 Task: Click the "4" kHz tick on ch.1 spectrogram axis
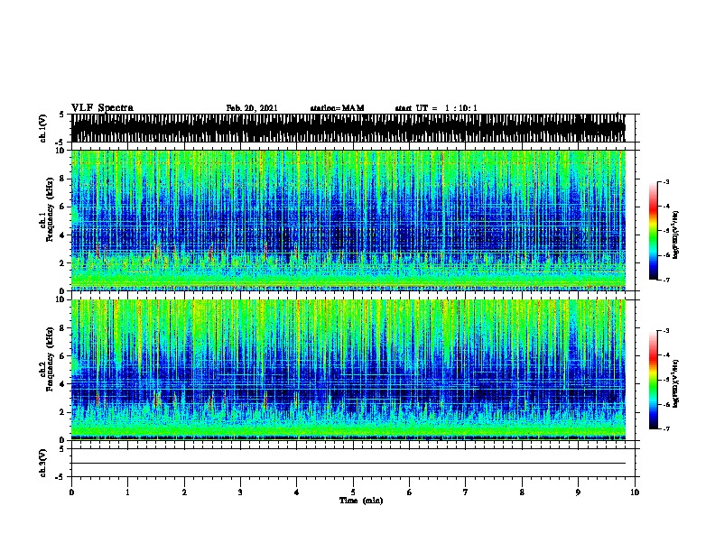coord(63,235)
